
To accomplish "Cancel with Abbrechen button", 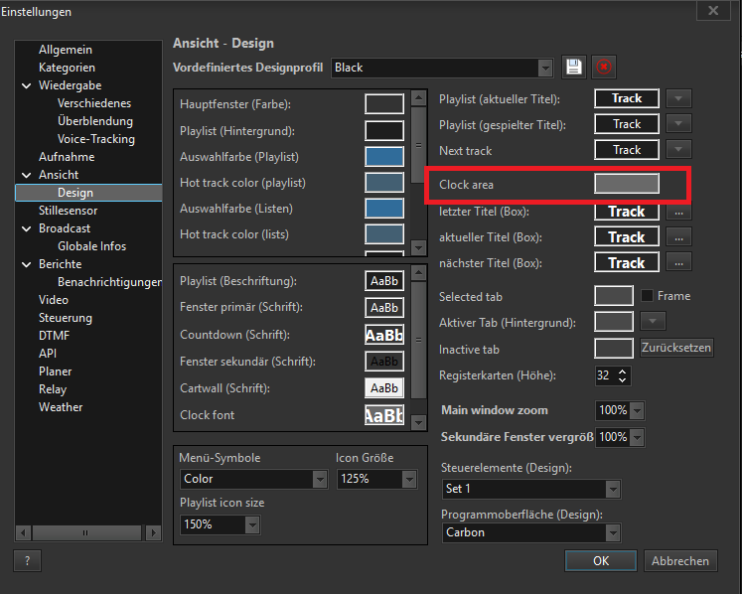I will (680, 561).
